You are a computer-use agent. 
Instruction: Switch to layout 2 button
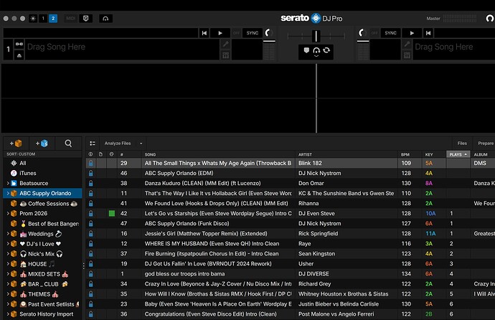click(53, 19)
